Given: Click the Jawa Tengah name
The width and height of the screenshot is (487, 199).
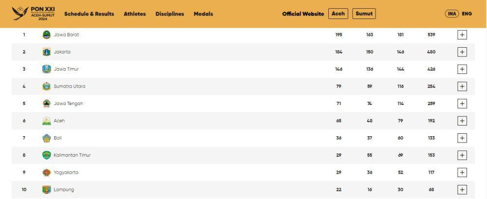Looking at the screenshot, I should tap(68, 103).
